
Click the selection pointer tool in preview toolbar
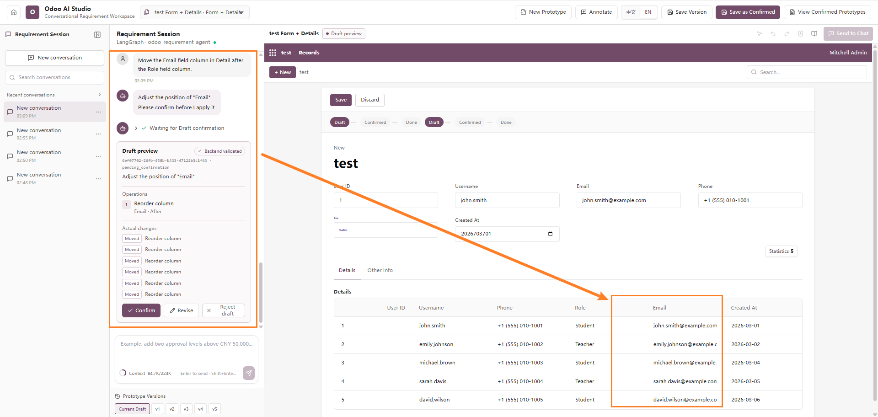click(760, 34)
